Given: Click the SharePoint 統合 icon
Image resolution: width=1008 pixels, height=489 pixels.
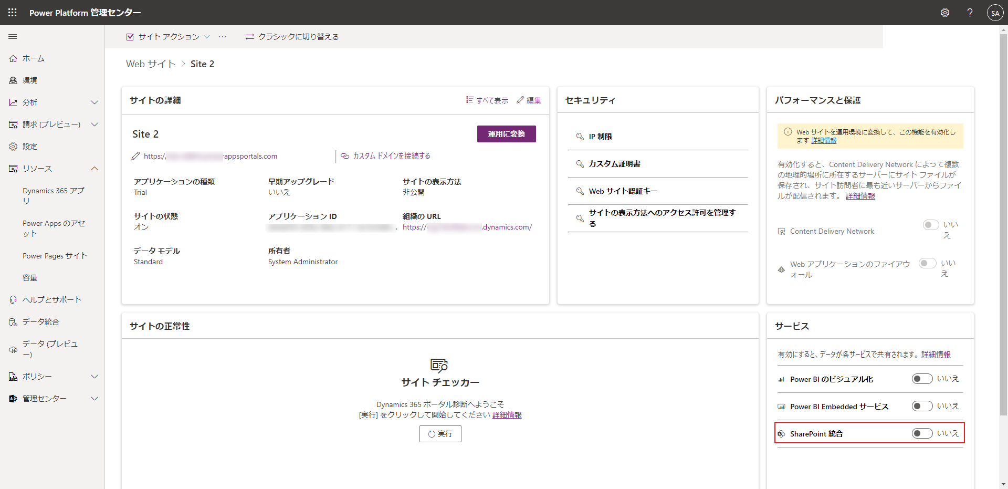Looking at the screenshot, I should (x=781, y=434).
